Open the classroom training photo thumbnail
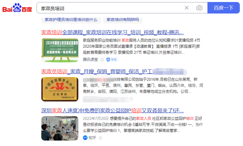 [60, 128]
